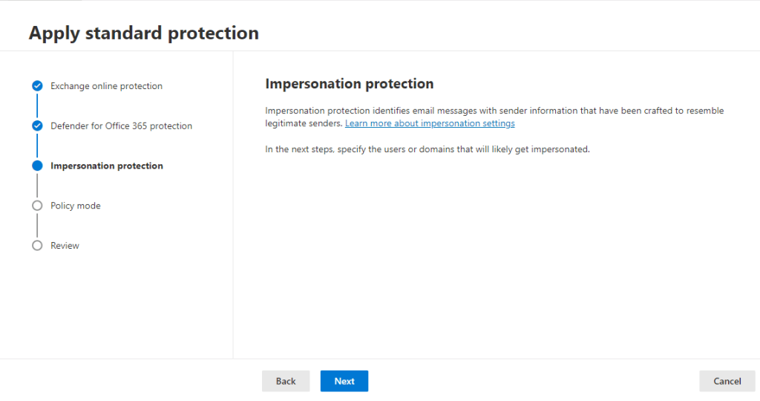Viewport: 760px width, 401px height.
Task: Click the blue connector line below Exchange online protection
Action: pyautogui.click(x=37, y=105)
